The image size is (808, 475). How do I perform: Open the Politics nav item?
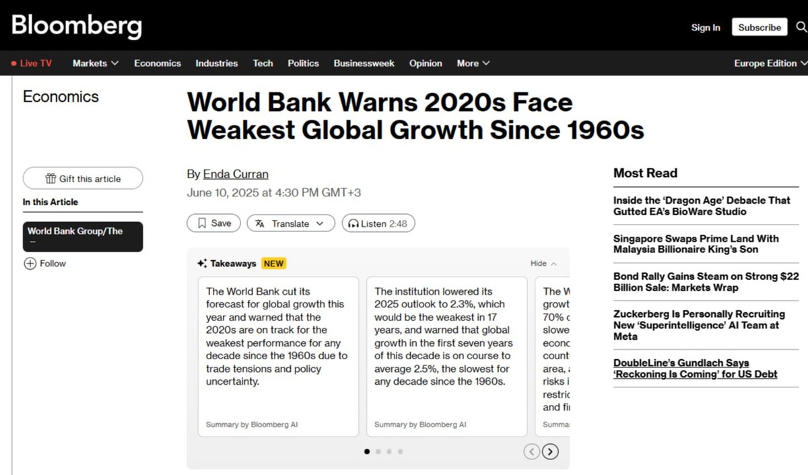pyautogui.click(x=304, y=63)
